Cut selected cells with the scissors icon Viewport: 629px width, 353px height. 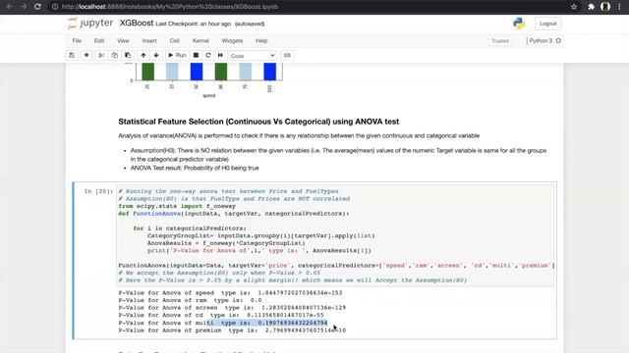pyautogui.click(x=101, y=55)
